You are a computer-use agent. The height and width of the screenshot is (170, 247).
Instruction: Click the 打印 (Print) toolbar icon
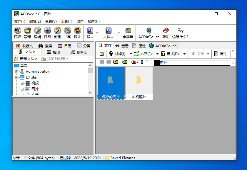point(47,33)
